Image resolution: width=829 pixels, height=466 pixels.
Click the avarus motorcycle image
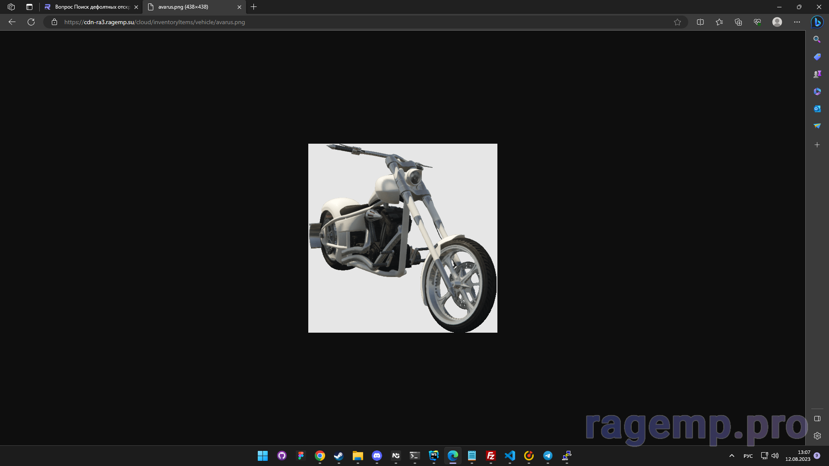[x=402, y=238]
